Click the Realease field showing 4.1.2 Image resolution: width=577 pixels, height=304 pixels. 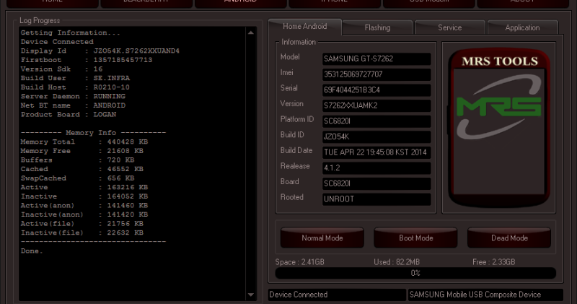pos(376,168)
